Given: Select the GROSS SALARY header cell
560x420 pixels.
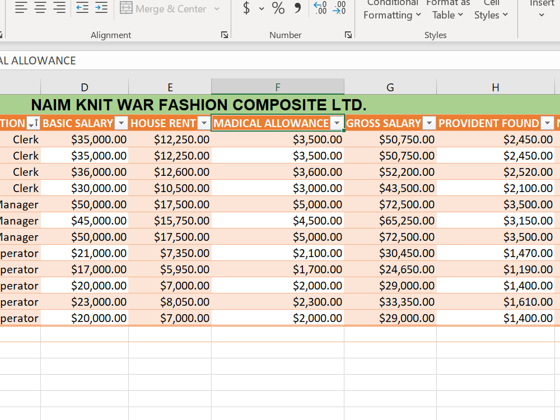Looking at the screenshot, I should click(x=390, y=123).
